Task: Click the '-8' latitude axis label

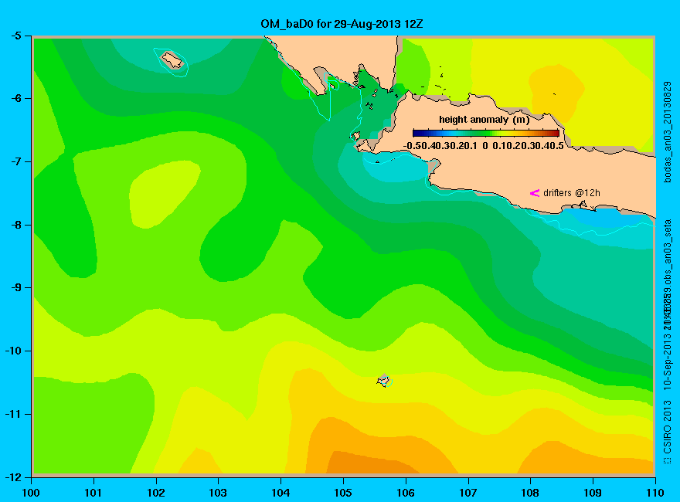Action: click(15, 225)
